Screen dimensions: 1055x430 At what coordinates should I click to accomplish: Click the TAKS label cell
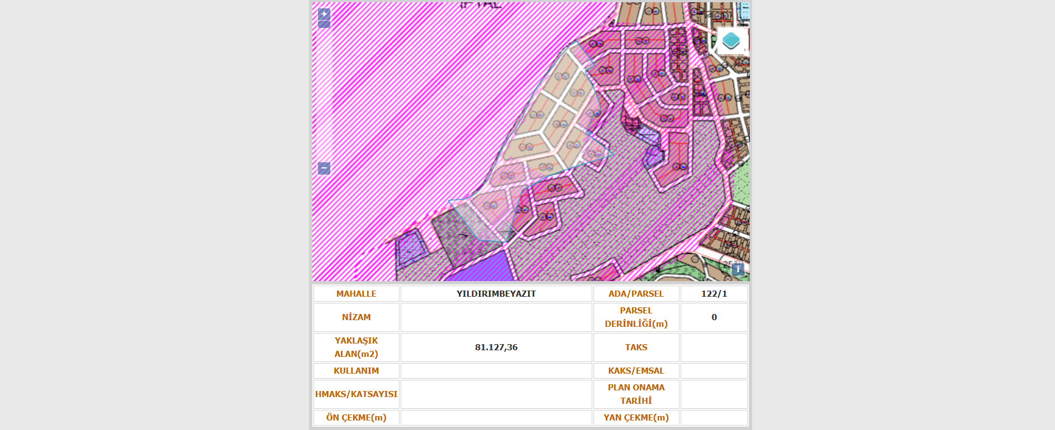pos(636,347)
